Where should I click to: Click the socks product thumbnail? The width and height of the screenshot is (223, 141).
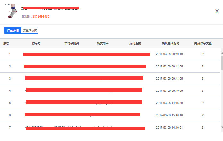[11, 11]
